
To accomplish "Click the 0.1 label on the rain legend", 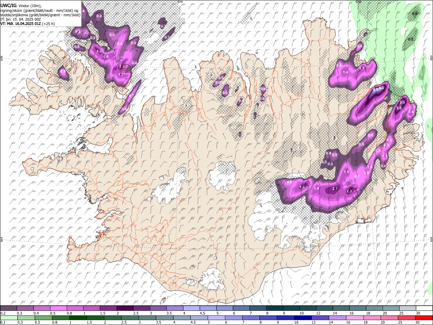I will click(3, 322).
